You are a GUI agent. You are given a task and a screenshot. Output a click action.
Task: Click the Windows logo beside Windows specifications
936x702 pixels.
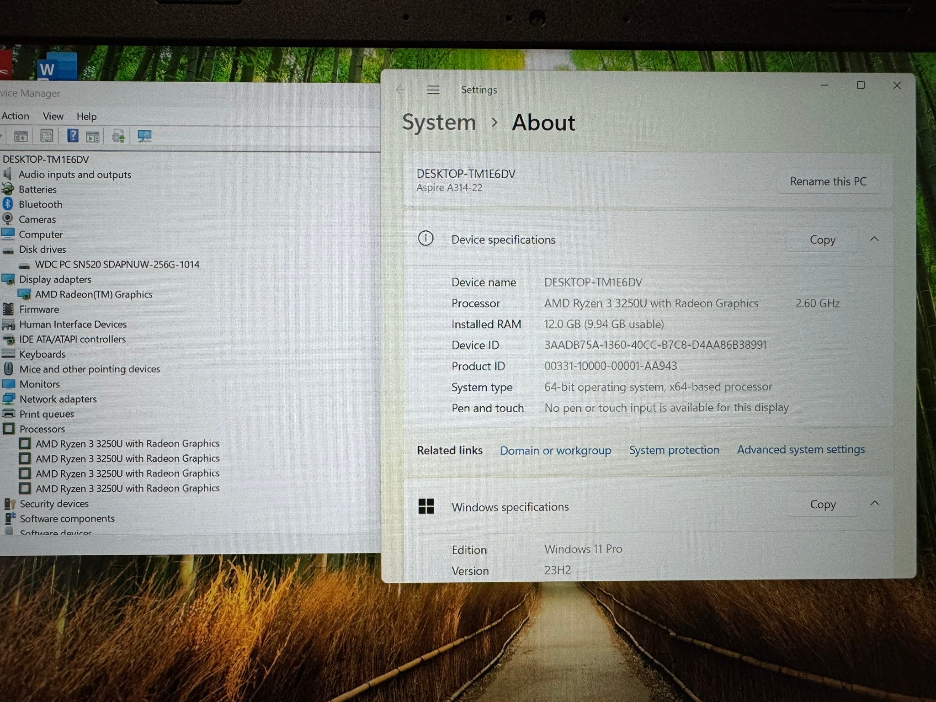[x=426, y=506]
